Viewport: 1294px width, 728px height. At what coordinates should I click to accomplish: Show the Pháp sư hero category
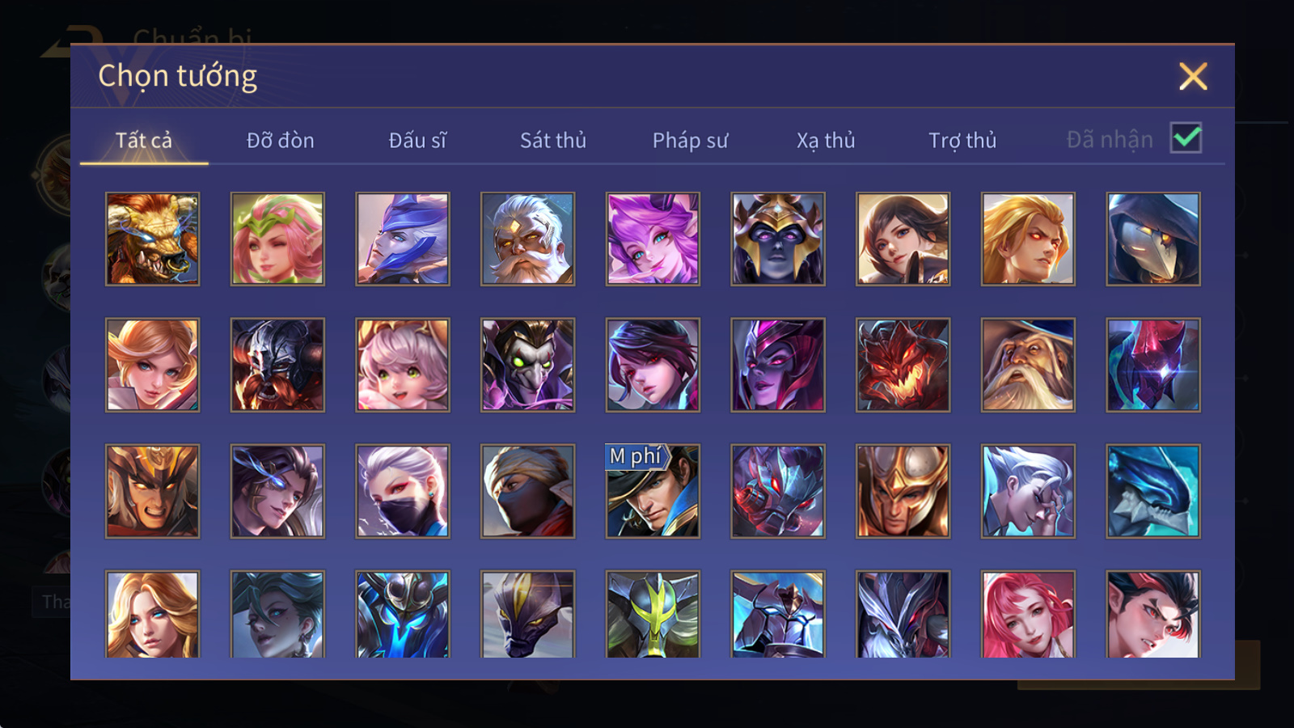[690, 140]
